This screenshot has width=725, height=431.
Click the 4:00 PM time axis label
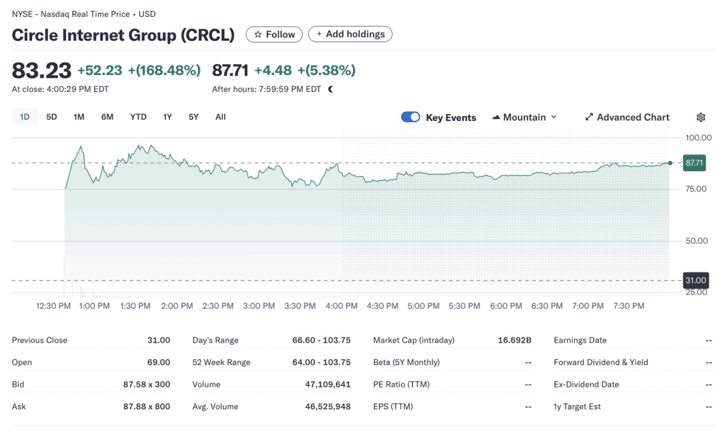click(x=342, y=306)
